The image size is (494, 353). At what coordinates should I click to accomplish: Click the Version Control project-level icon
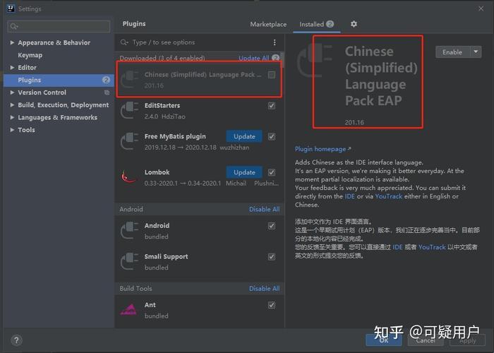tap(107, 92)
